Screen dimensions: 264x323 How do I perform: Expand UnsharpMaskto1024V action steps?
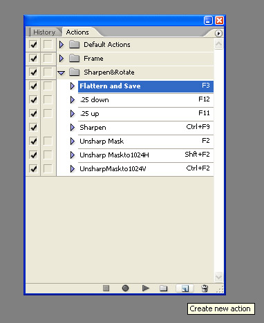[73, 168]
